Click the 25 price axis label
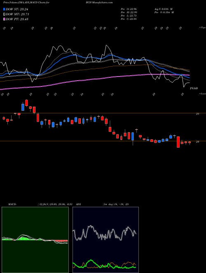 pyautogui.click(x=197, y=114)
